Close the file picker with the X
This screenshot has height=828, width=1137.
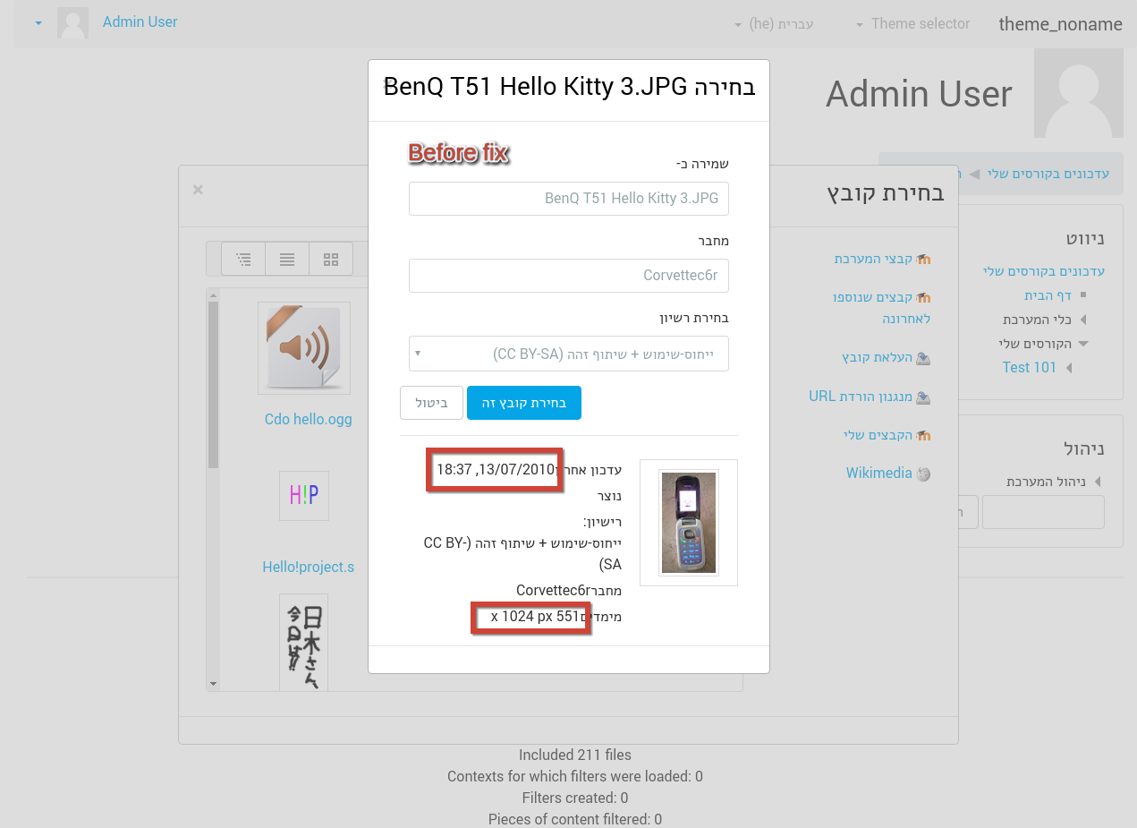pos(199,190)
